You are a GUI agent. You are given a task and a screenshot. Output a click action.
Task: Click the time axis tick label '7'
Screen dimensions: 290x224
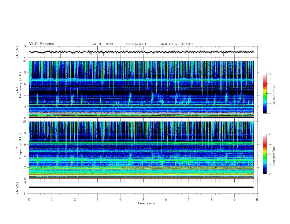pos(189,199)
